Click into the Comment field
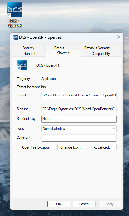Viewport: 129px width, 216px height. (x=79, y=138)
